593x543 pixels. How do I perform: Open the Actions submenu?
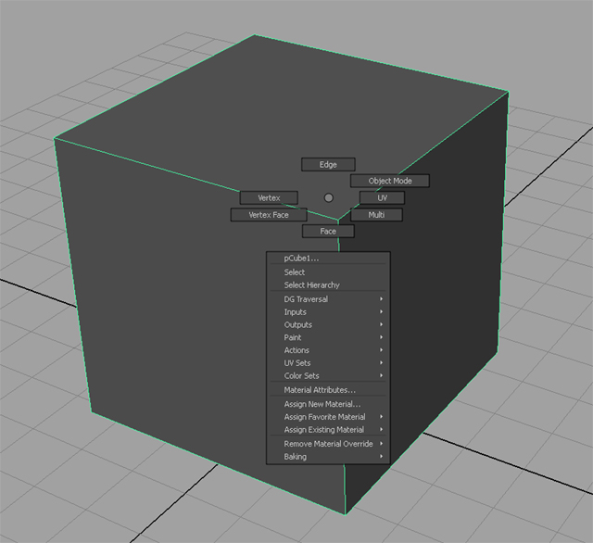point(328,350)
